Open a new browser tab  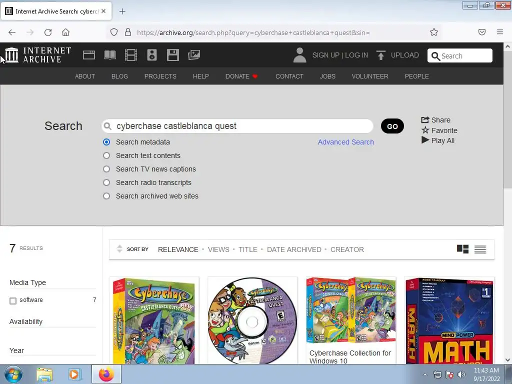[122, 11]
